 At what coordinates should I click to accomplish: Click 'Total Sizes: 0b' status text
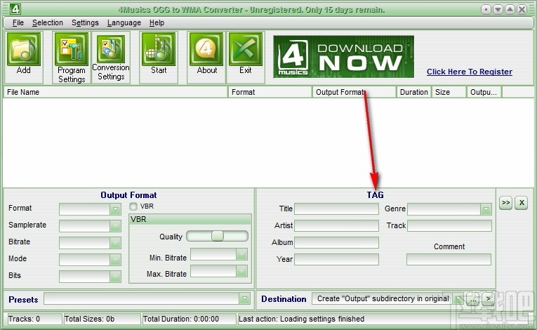point(89,319)
